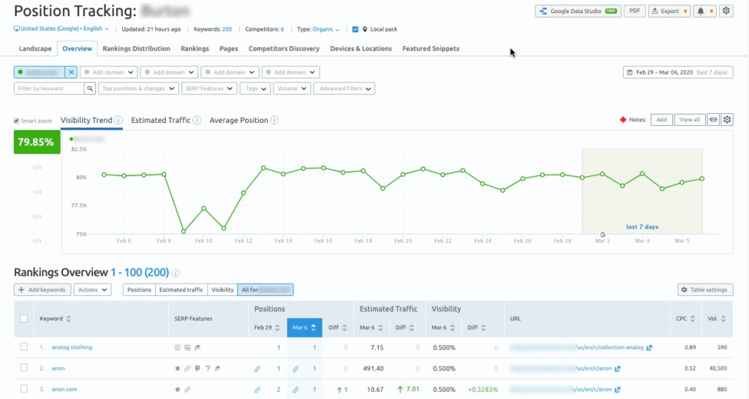Check the analog clothing row checkbox

(24, 347)
